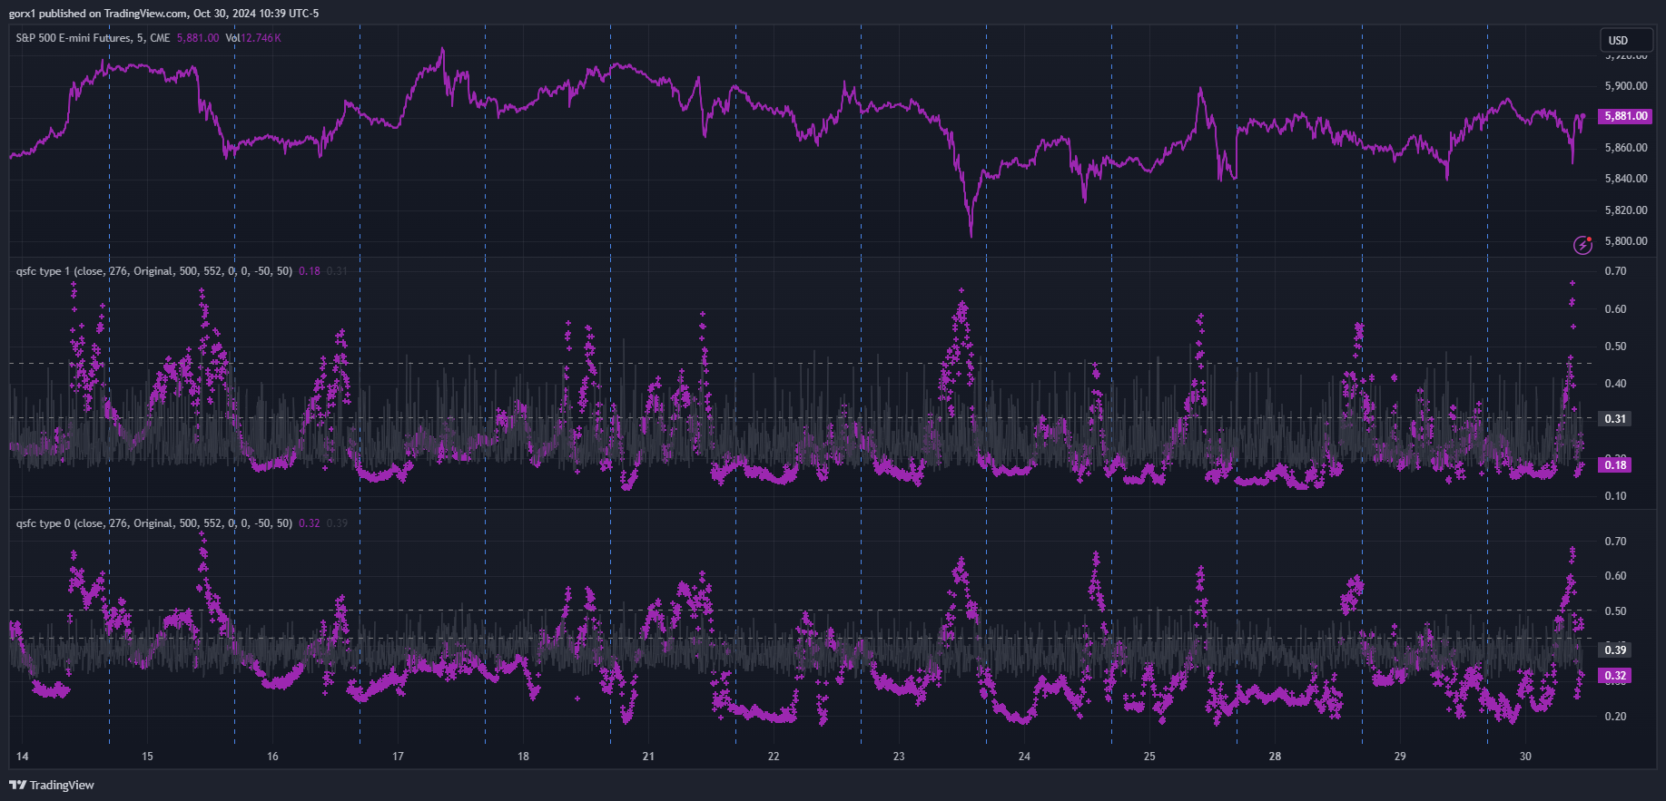
Task: Click the 0.18 value in qsfc type 1 legend
Action: click(310, 271)
